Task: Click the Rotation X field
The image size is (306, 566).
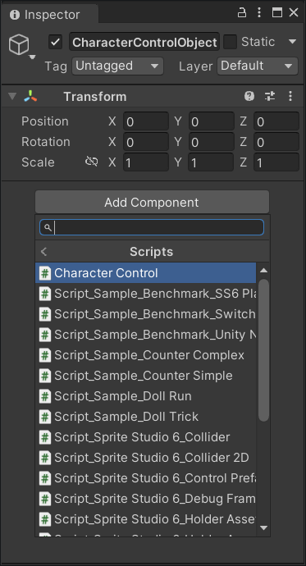Action: [x=146, y=142]
